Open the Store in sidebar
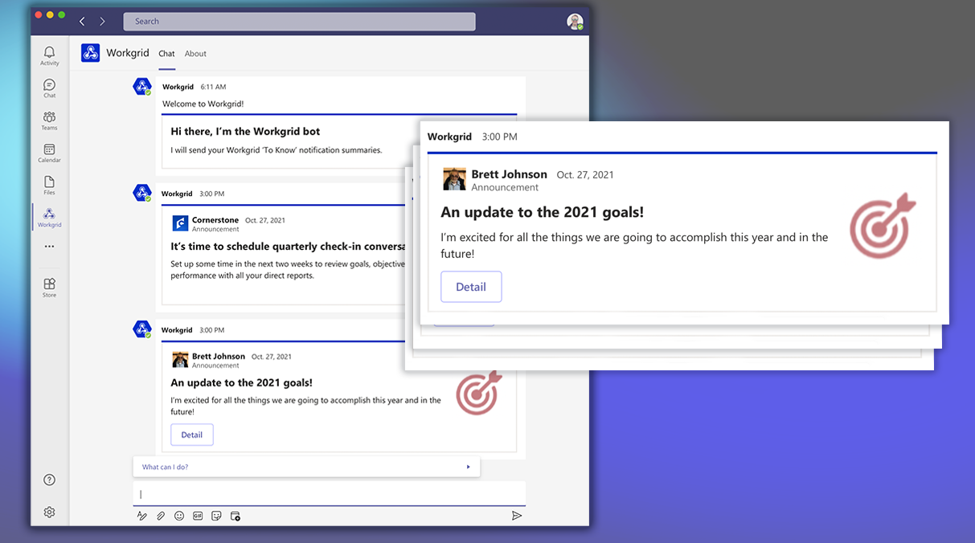The width and height of the screenshot is (975, 543). [50, 288]
